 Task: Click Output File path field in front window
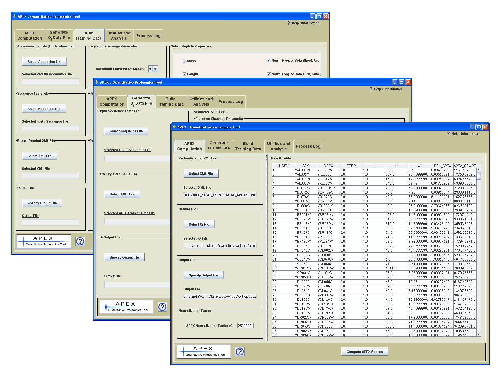click(x=220, y=297)
